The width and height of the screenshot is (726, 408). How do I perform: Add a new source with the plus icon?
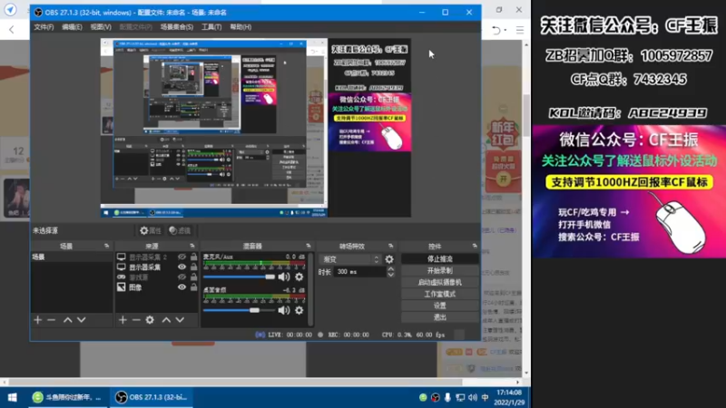point(123,320)
